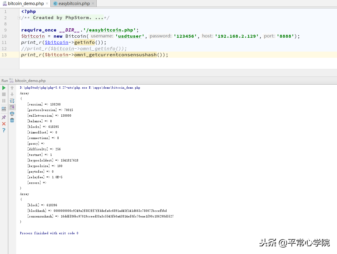Viewport: 337px width, 254px height.
Task: Click the gray Stop process button
Action: click(x=4, y=94)
